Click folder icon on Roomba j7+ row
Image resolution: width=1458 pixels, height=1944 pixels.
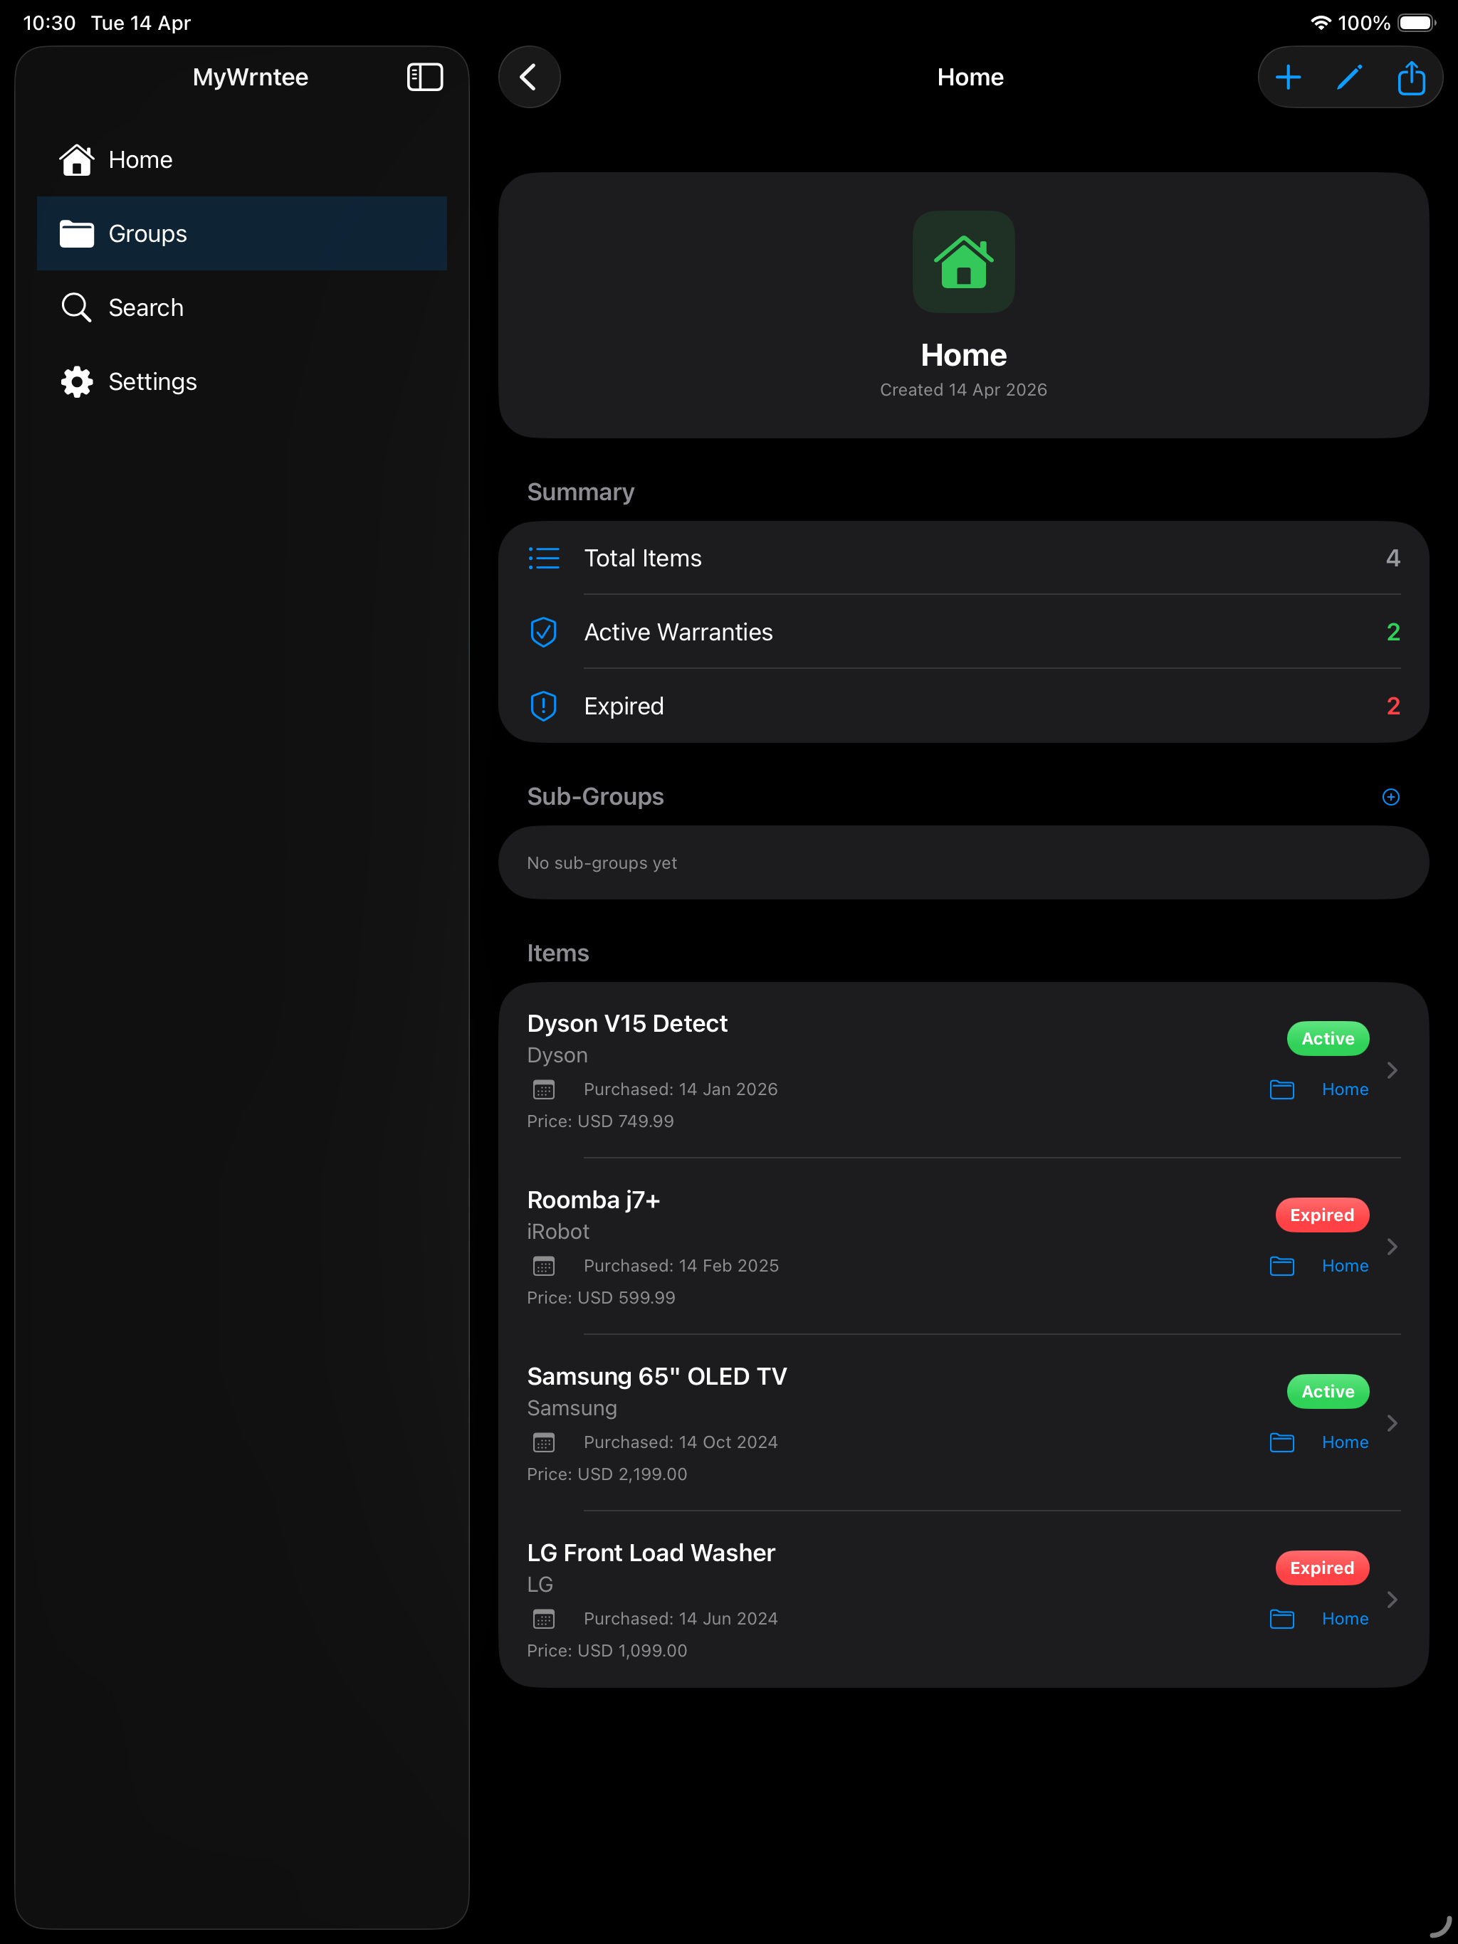tap(1282, 1266)
